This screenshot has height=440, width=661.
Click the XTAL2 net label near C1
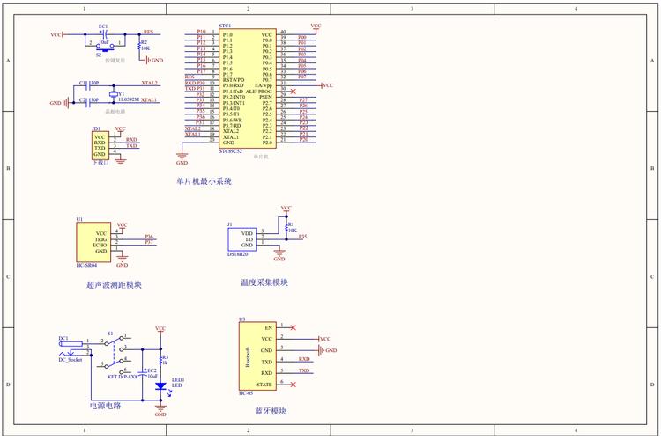pos(149,83)
